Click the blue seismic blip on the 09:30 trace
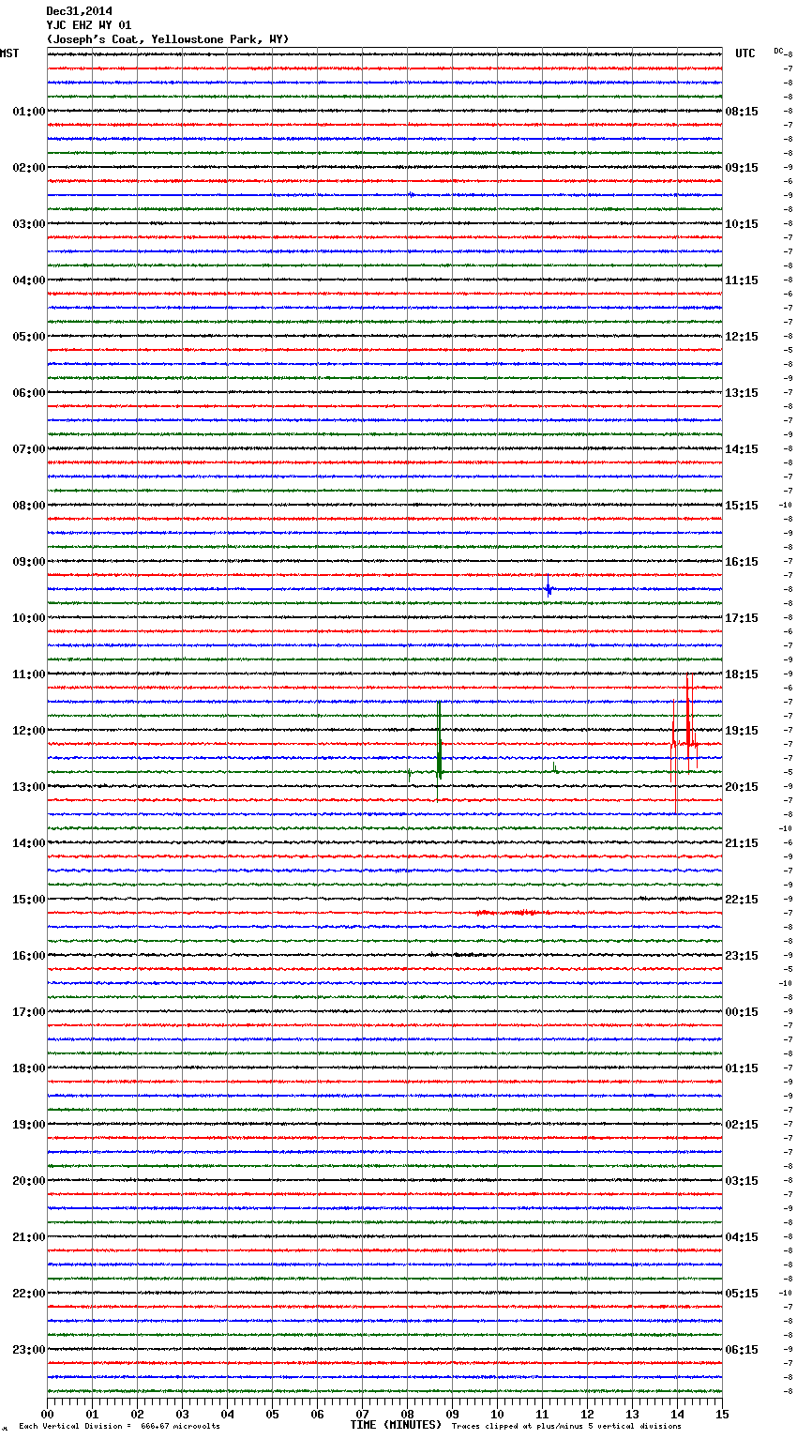This screenshot has height=1439, width=797. (x=549, y=586)
